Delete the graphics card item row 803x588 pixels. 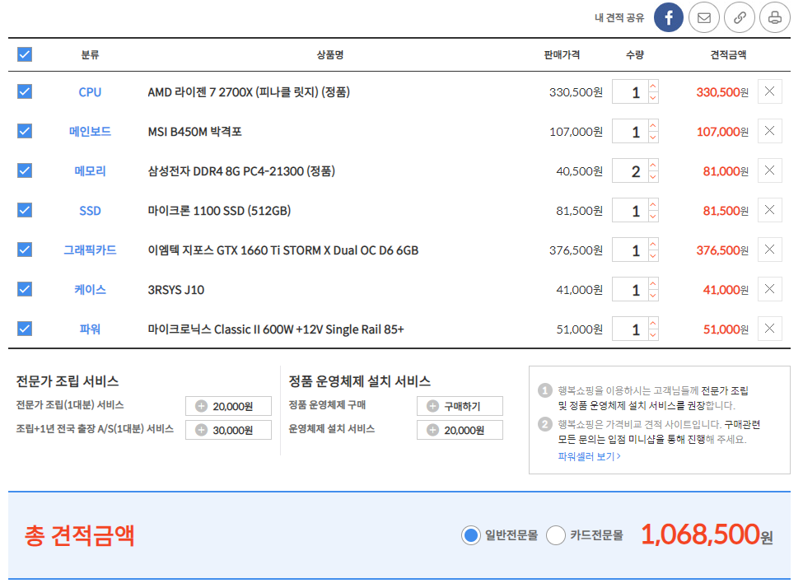(x=769, y=250)
